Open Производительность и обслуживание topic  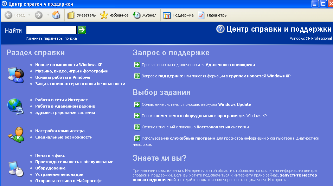(x=74, y=162)
